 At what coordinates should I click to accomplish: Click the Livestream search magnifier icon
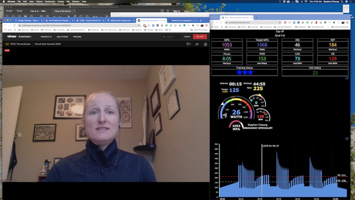(164, 37)
